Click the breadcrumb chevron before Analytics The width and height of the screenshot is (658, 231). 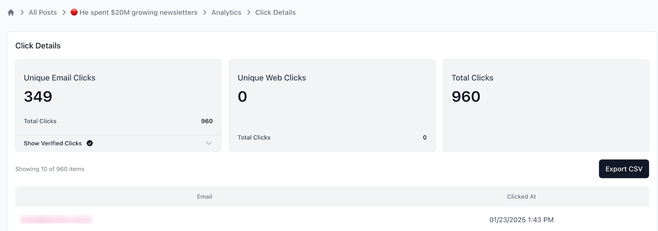[x=204, y=12]
